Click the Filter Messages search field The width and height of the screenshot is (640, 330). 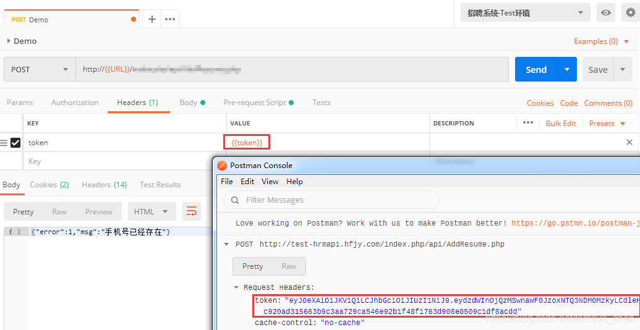pos(331,200)
